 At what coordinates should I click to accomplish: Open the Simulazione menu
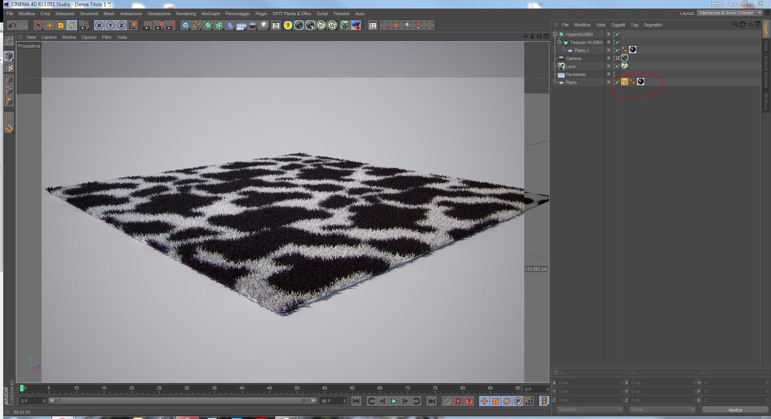click(x=159, y=14)
